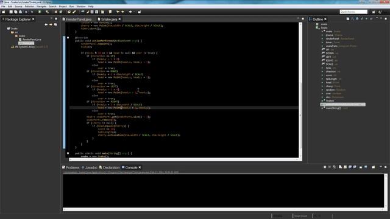The height and width of the screenshot is (219, 390).
Task: Expand Snake() constructor in Outline
Action: point(322,101)
